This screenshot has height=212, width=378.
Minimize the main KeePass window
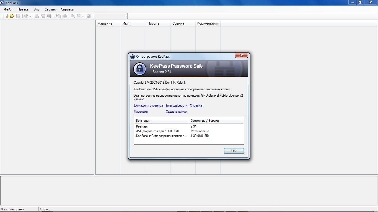(352, 2)
